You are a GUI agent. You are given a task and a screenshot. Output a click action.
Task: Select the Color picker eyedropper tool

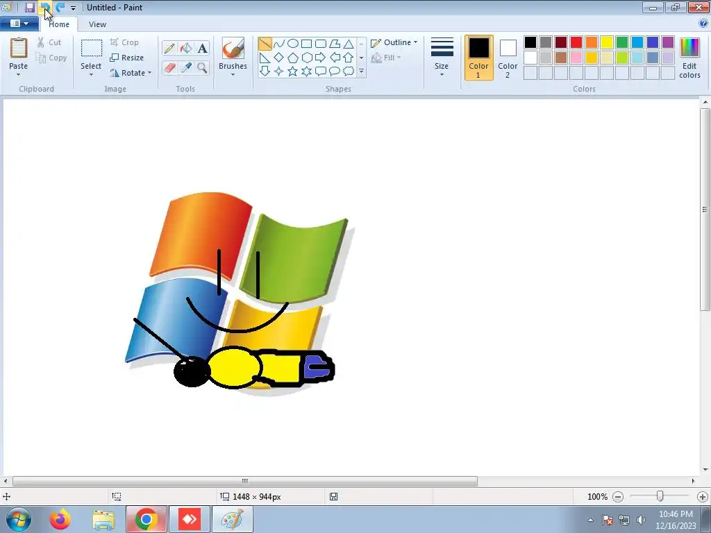click(x=186, y=67)
